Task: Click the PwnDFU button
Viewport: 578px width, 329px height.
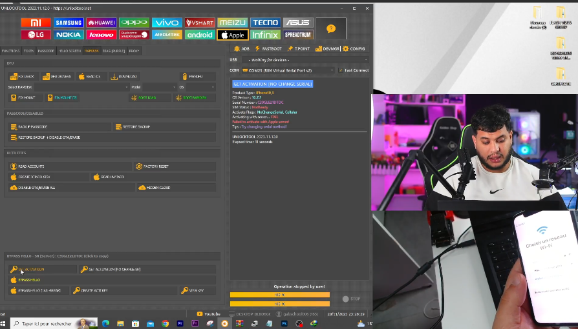Action: coord(197,77)
